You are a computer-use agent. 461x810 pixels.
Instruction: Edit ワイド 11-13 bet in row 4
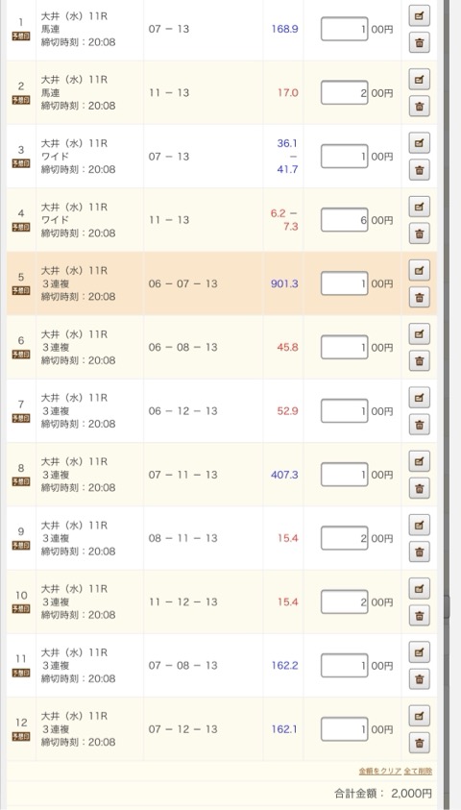pyautogui.click(x=419, y=207)
